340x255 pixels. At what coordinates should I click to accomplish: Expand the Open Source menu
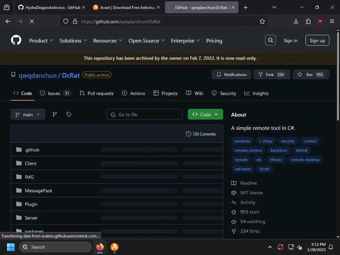tap(146, 41)
